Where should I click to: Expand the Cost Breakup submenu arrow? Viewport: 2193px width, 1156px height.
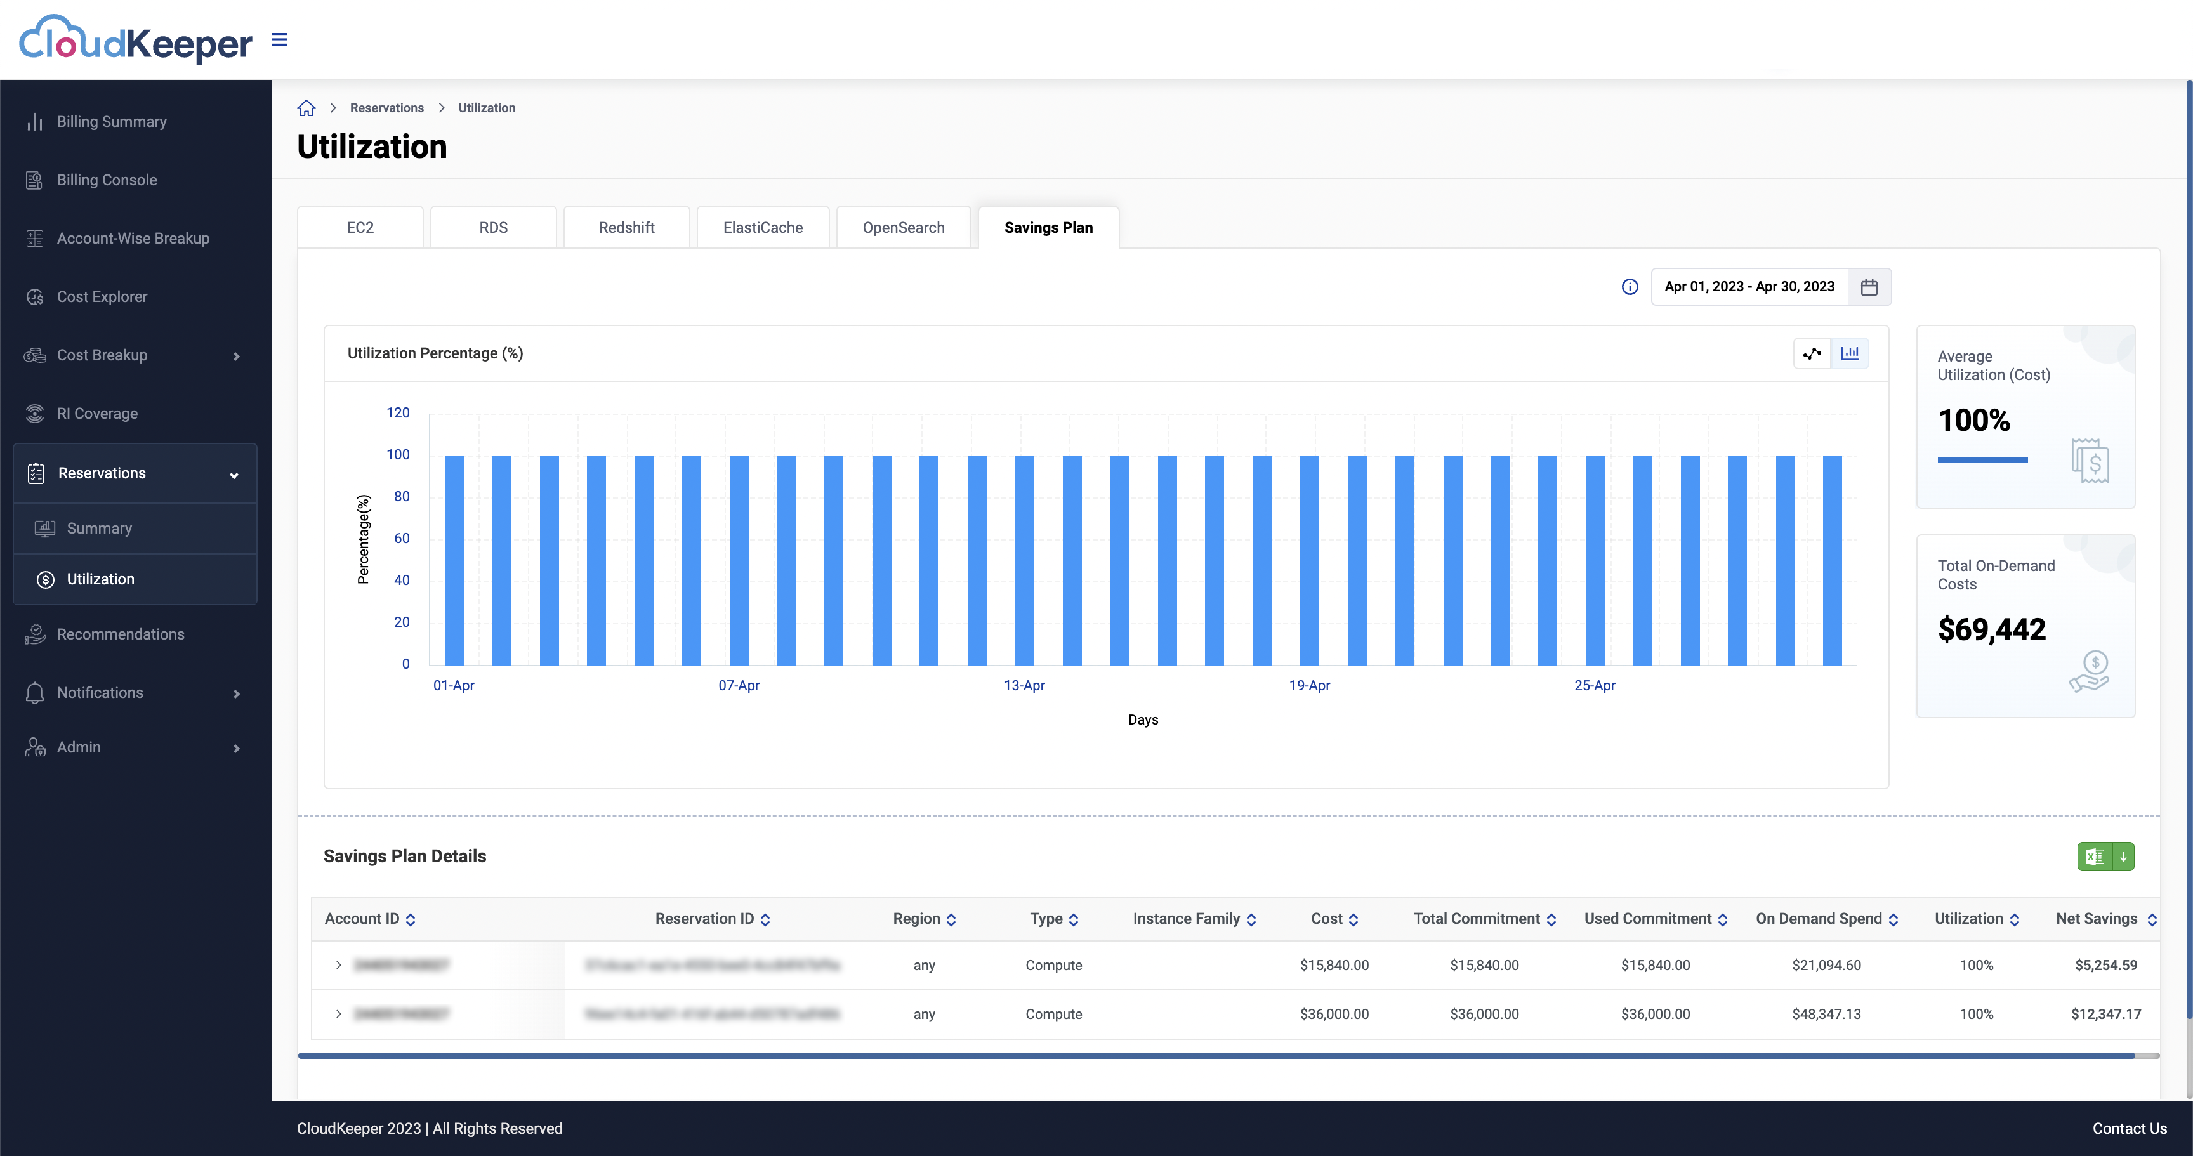coord(237,356)
